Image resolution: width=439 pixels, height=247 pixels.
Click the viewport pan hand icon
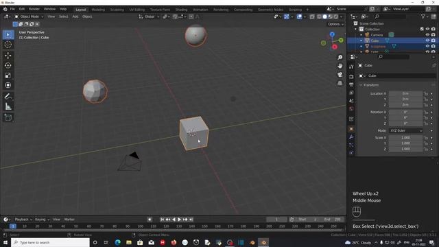point(340,66)
